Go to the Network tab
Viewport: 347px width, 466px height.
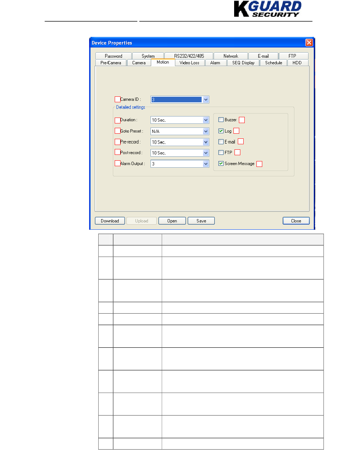click(231, 56)
